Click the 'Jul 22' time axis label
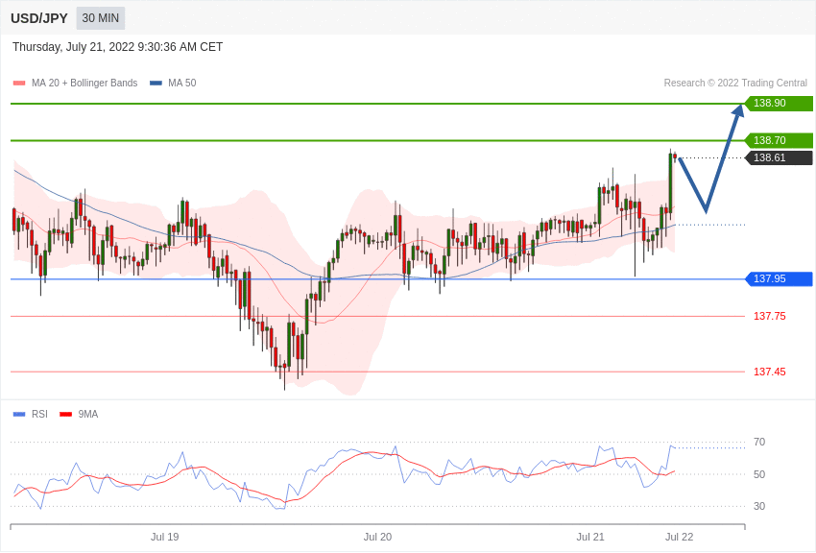 click(x=679, y=537)
